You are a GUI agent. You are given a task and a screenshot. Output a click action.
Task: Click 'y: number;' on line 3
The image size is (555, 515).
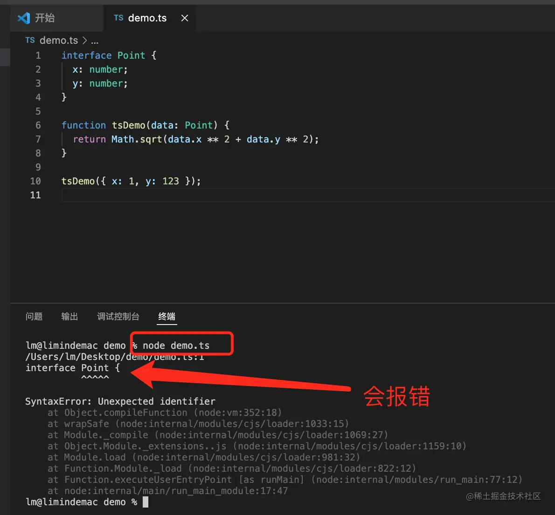100,83
